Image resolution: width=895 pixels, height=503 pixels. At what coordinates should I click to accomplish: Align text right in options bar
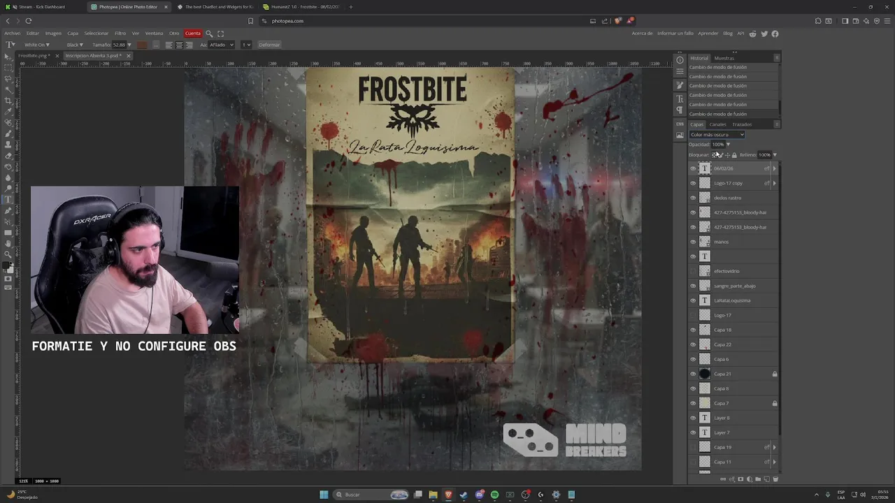click(x=189, y=45)
